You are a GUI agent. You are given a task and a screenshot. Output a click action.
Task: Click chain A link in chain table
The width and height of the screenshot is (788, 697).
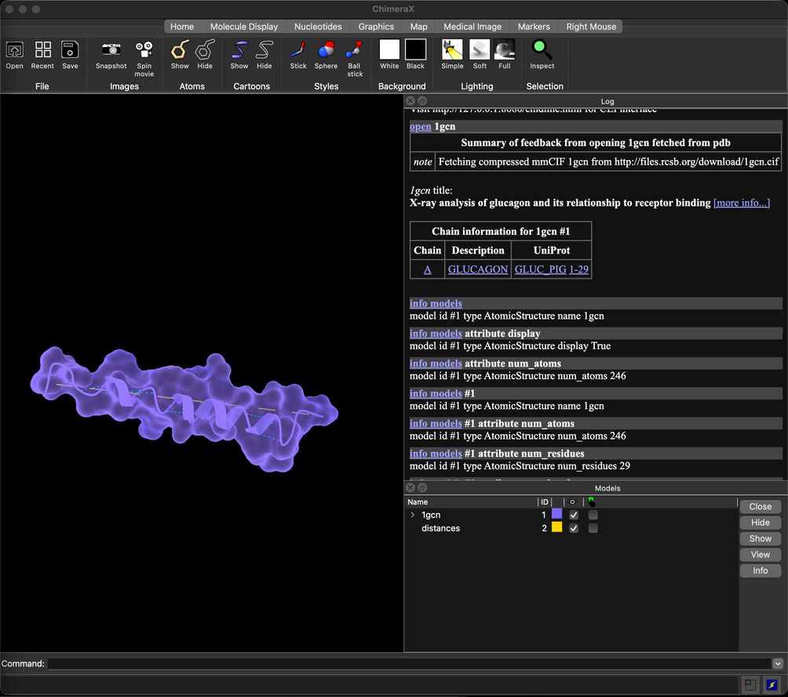tap(427, 269)
